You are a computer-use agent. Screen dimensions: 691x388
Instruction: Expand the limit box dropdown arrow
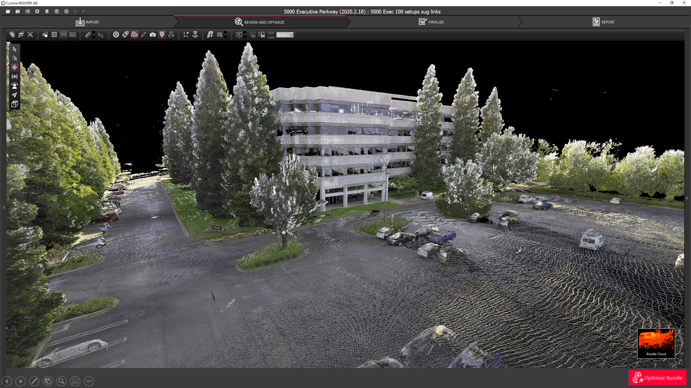245,35
